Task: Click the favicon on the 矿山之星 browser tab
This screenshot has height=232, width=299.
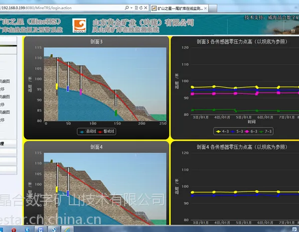Action: pos(154,8)
